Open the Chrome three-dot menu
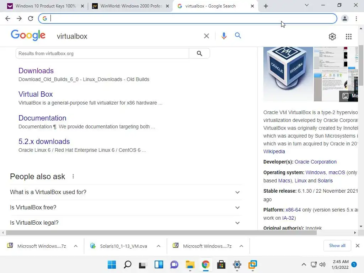Screen dimensions: 364x273 (x=356, y=18)
